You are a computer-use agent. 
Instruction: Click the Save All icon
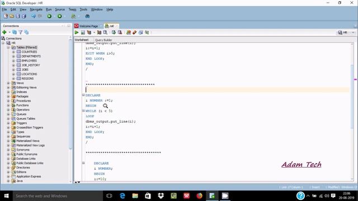click(x=23, y=16)
